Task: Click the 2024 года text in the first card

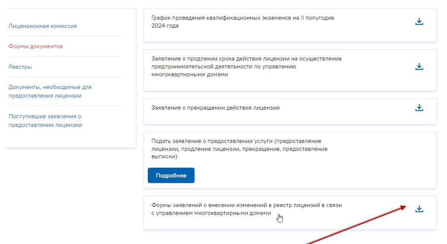Action: pos(165,26)
